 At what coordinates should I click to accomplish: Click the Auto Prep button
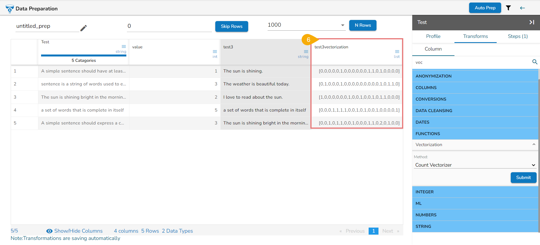(485, 8)
